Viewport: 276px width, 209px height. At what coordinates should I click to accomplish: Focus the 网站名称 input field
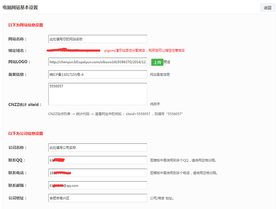(98, 39)
